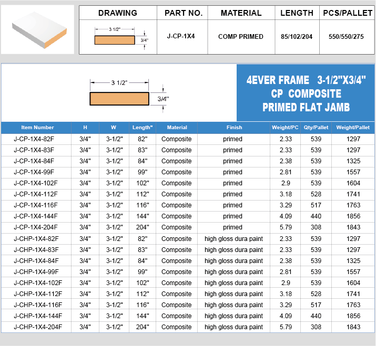
Task: Click the primed finish in the J-CP-1X4-99F row
Action: tap(232, 172)
